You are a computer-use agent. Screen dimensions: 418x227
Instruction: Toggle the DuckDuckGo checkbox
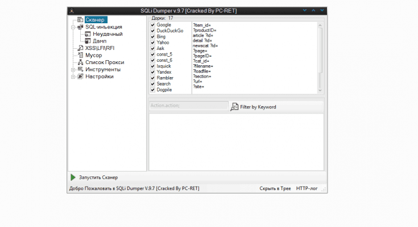click(x=152, y=31)
